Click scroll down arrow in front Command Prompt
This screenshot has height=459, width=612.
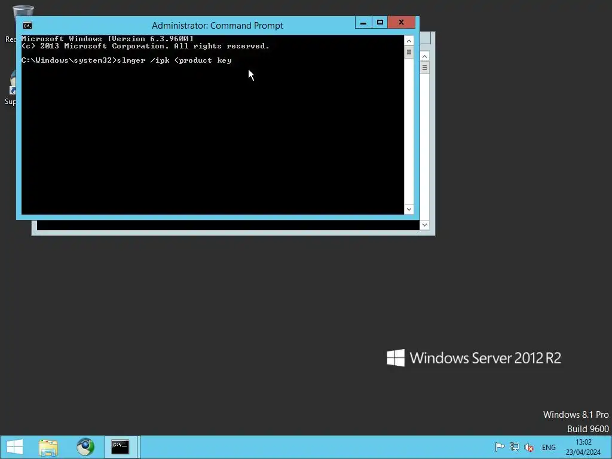[x=409, y=209]
